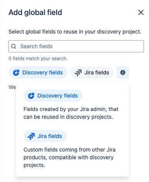Toggle the gray Jira fields filter chip
The width and height of the screenshot is (149, 182).
click(92, 72)
